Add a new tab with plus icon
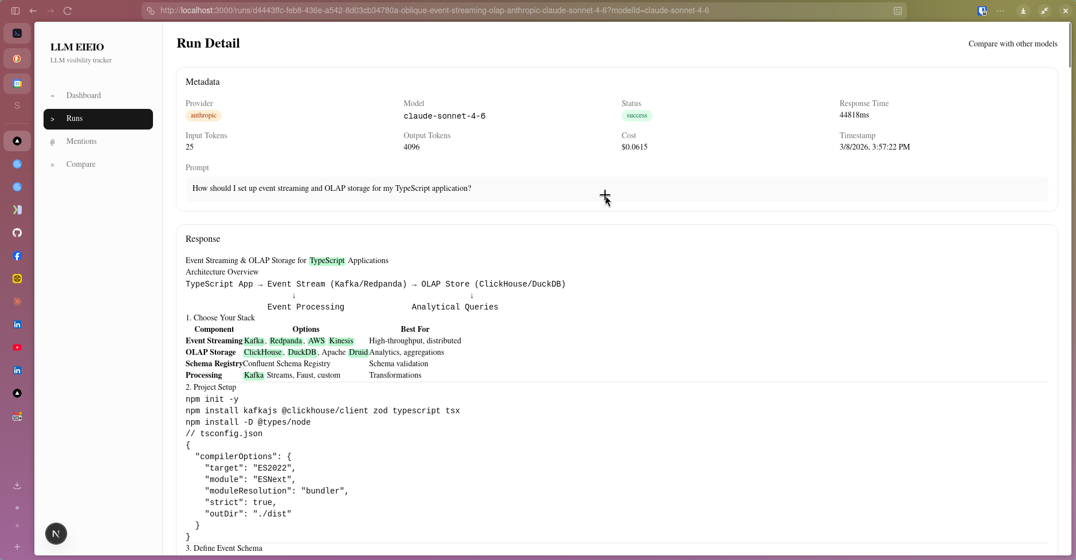The width and height of the screenshot is (1076, 560). [17, 547]
